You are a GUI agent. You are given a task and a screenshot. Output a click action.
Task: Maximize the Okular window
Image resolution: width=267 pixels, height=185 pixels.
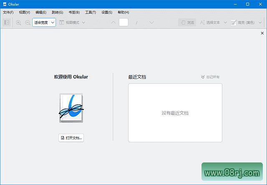pyautogui.click(x=247, y=4)
